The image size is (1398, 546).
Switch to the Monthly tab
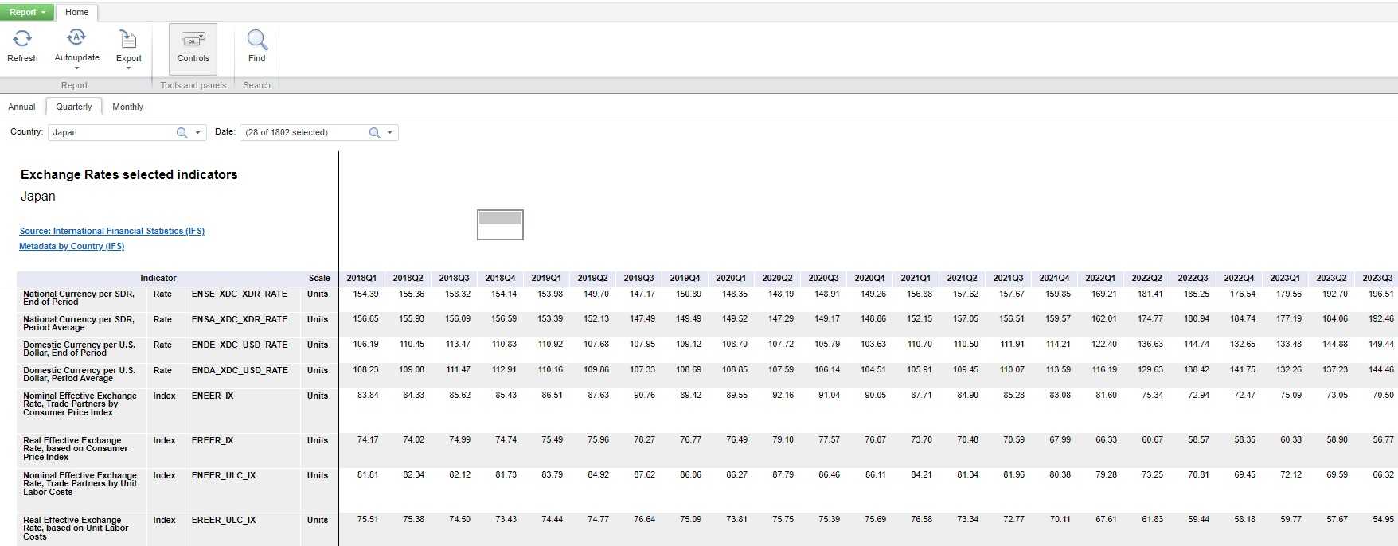128,107
